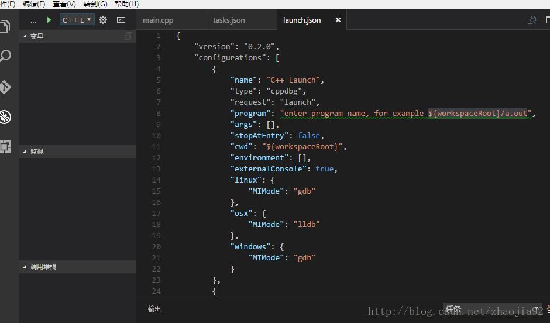Start debugging with the green play button
The width and height of the screenshot is (550, 323).
point(49,20)
